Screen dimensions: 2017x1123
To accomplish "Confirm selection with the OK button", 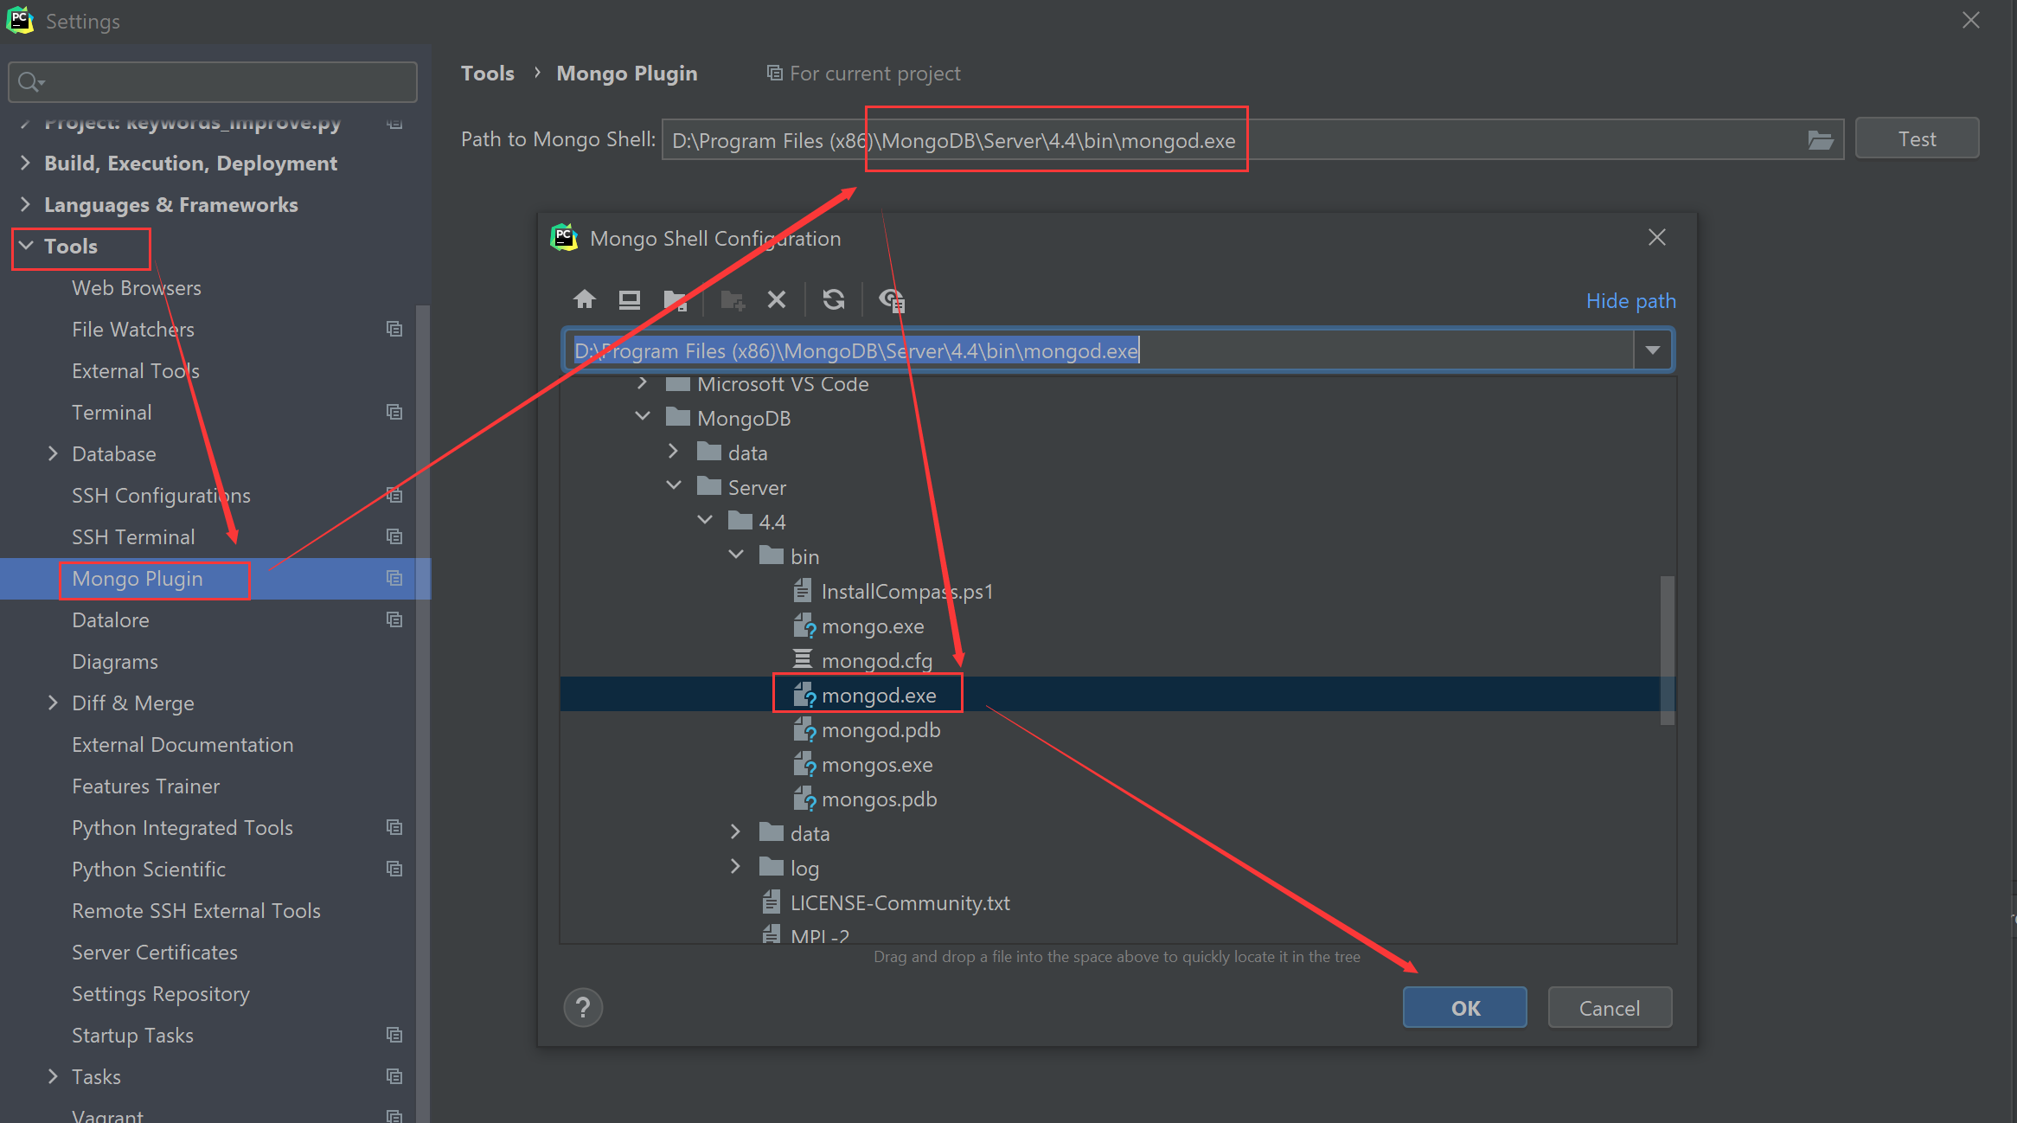I will pyautogui.click(x=1464, y=1007).
